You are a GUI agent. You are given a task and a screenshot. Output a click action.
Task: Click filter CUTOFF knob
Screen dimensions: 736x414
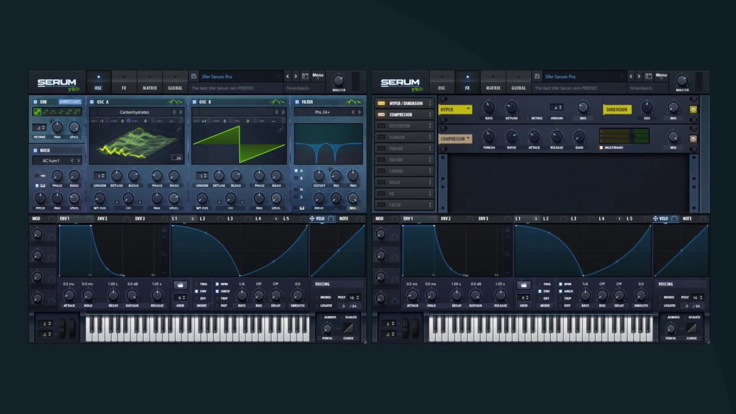point(319,175)
